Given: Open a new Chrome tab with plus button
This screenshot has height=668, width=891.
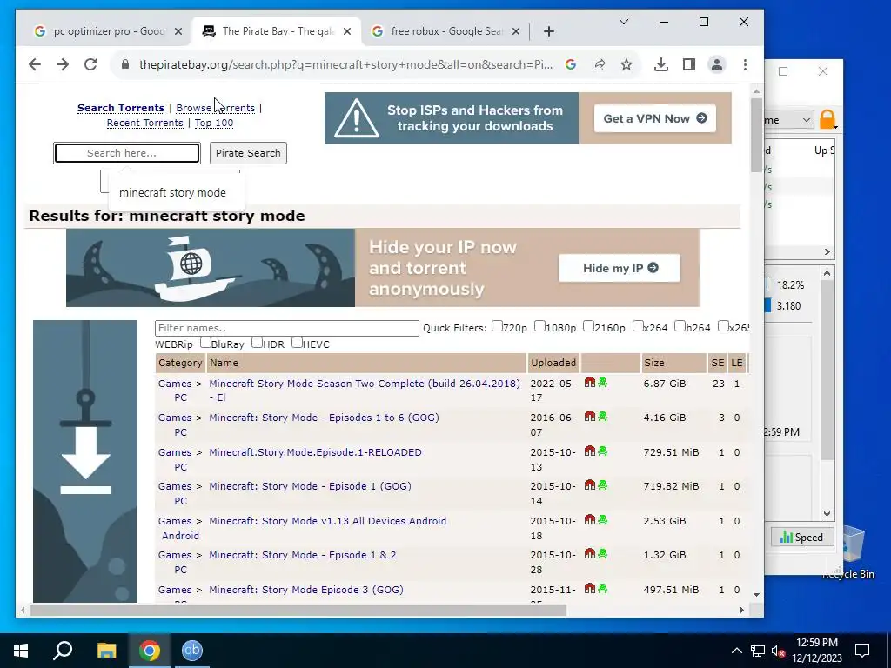Looking at the screenshot, I should (x=548, y=32).
